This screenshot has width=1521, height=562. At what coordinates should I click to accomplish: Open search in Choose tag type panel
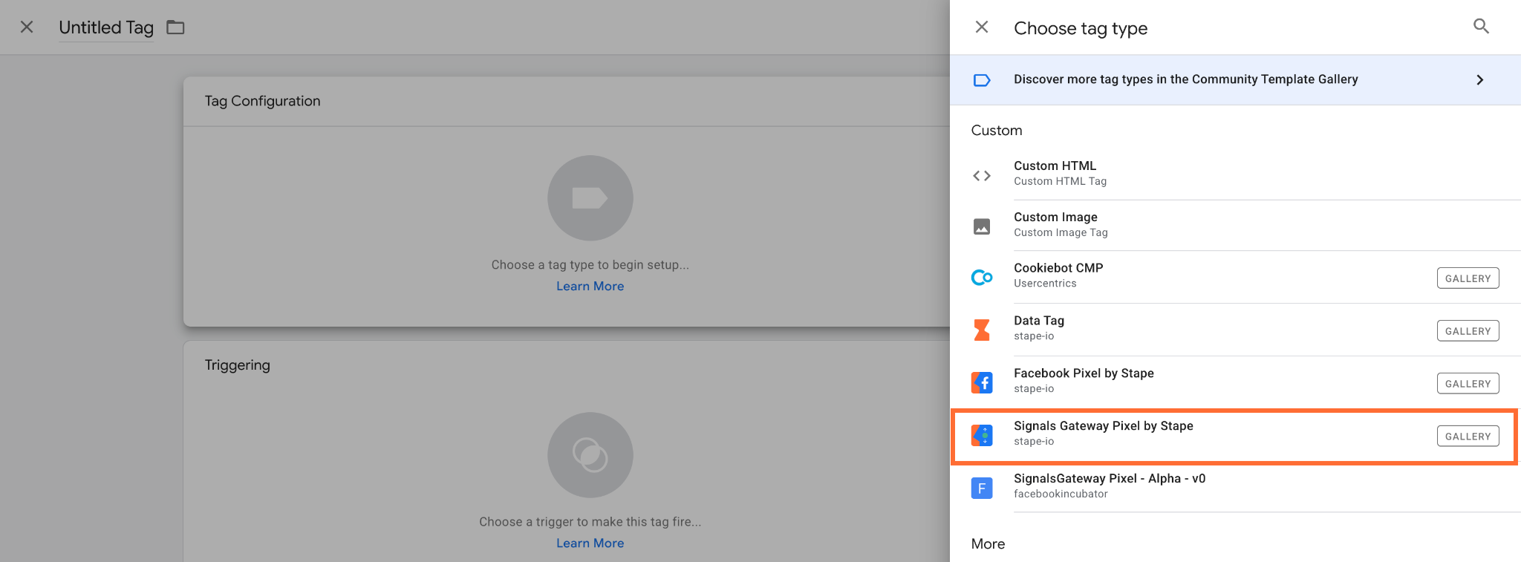point(1481,27)
